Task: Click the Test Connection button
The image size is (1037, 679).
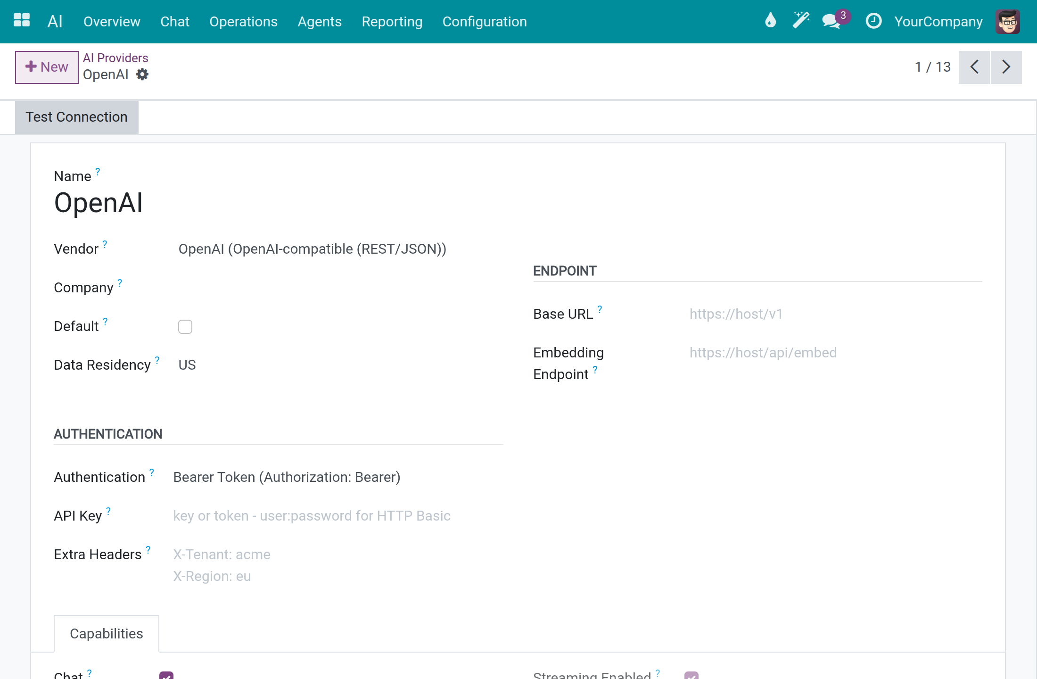Action: click(76, 117)
